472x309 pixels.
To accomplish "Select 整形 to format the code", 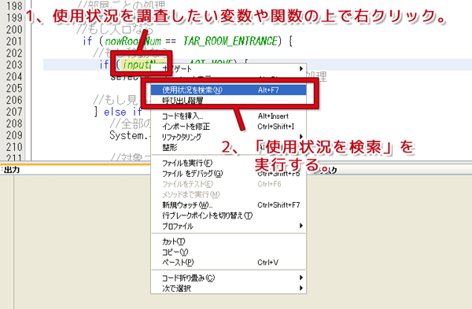I will [x=228, y=148].
